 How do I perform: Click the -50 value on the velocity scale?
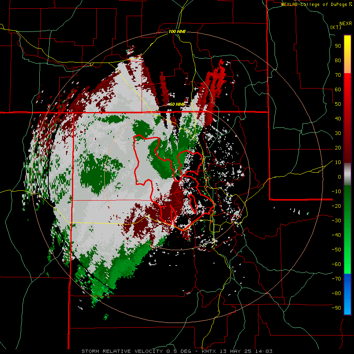point(336,250)
